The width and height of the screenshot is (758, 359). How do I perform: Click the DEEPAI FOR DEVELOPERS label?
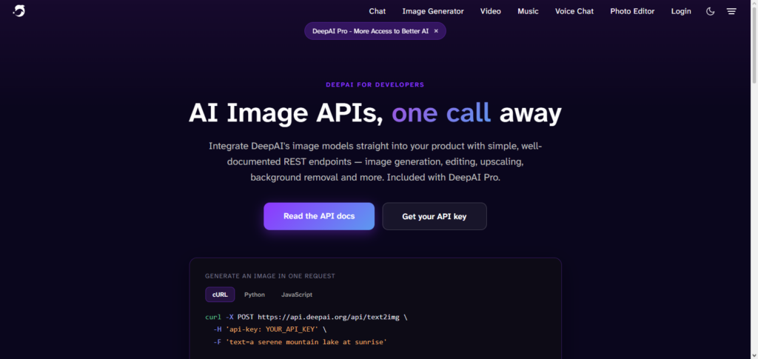[375, 84]
